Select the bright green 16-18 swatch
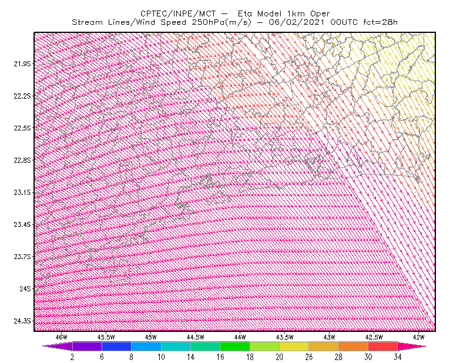470x363 pixels. coord(235,346)
